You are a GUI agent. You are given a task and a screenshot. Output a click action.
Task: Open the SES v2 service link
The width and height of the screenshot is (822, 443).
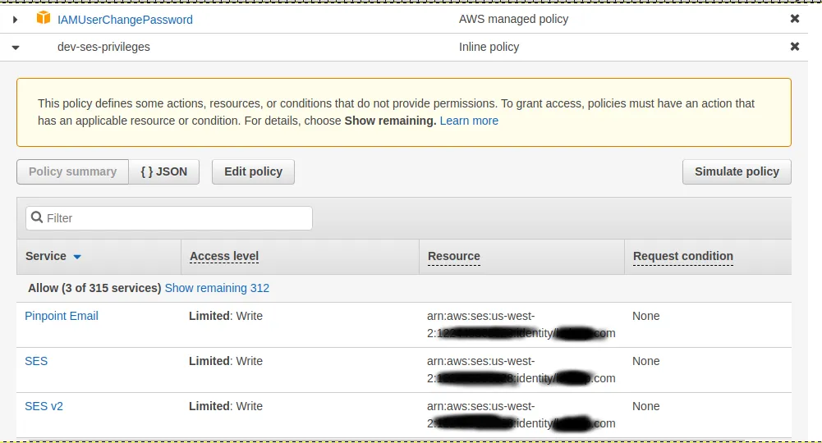[44, 406]
